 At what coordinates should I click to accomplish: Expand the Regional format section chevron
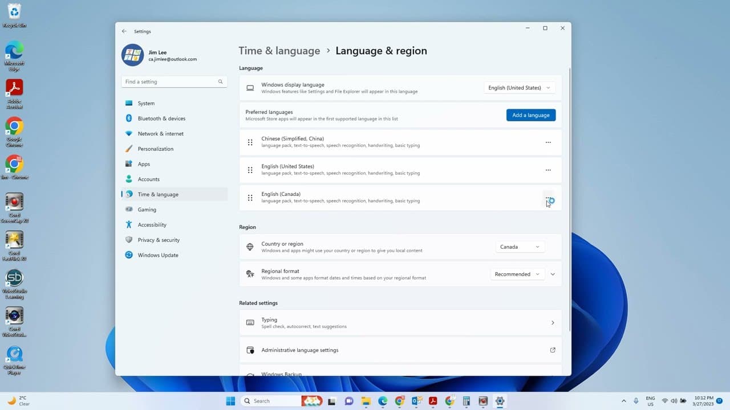pos(553,274)
